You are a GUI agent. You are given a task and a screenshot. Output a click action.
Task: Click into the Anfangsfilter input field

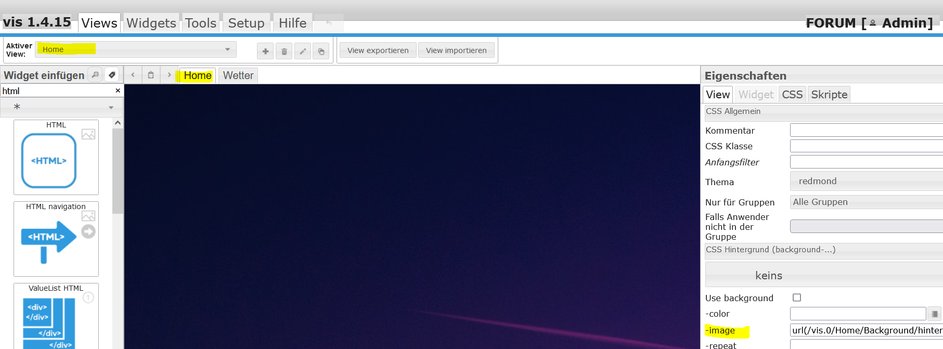867,162
